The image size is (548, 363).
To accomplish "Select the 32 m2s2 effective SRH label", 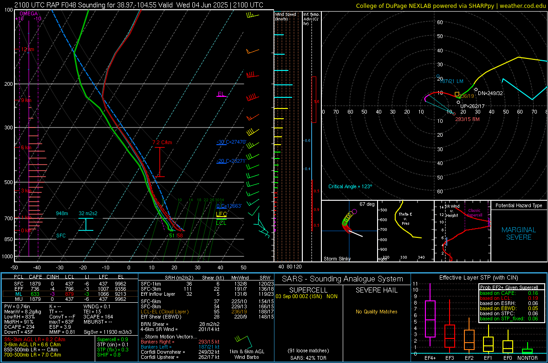I will point(88,213).
